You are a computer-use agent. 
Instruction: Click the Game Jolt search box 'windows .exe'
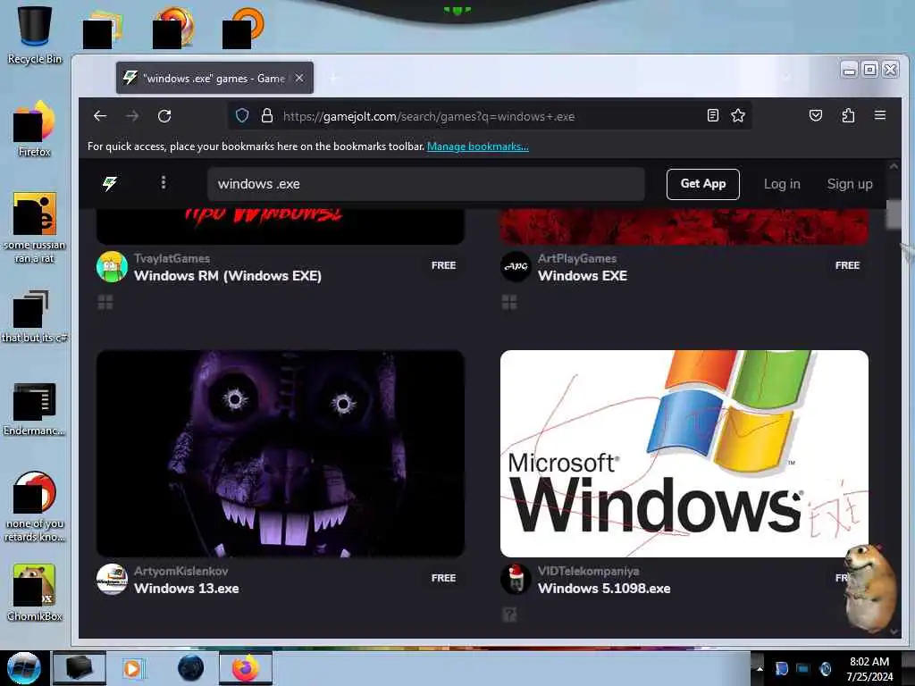(426, 184)
